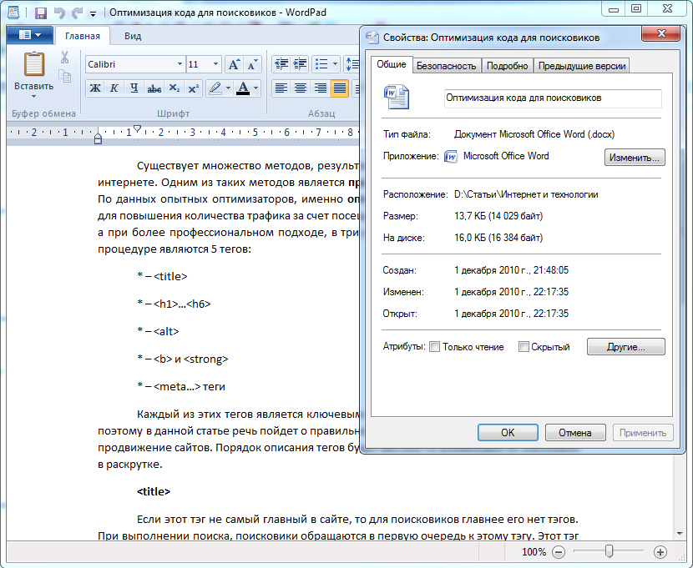Click the superscript (x²) button
Image resolution: width=693 pixels, height=568 pixels.
pyautogui.click(x=194, y=88)
